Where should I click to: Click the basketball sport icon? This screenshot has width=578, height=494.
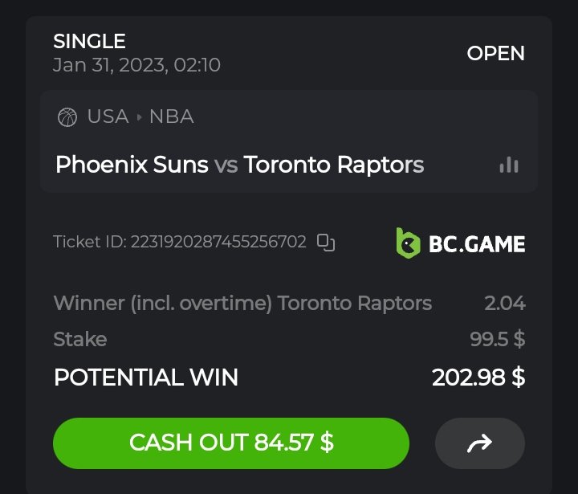coord(67,117)
